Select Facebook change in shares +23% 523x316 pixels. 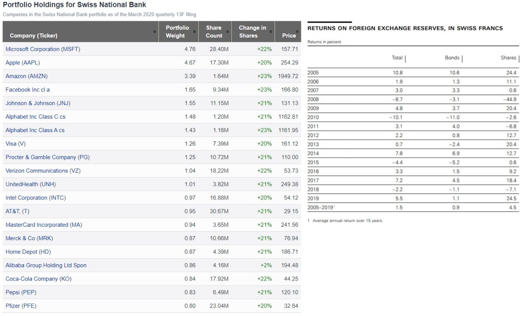click(x=264, y=89)
